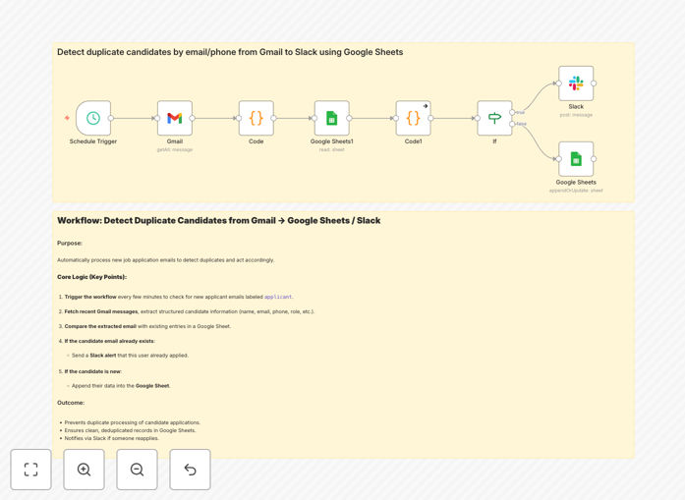
Task: Click the reset zoom undo arrow button
Action: (190, 470)
